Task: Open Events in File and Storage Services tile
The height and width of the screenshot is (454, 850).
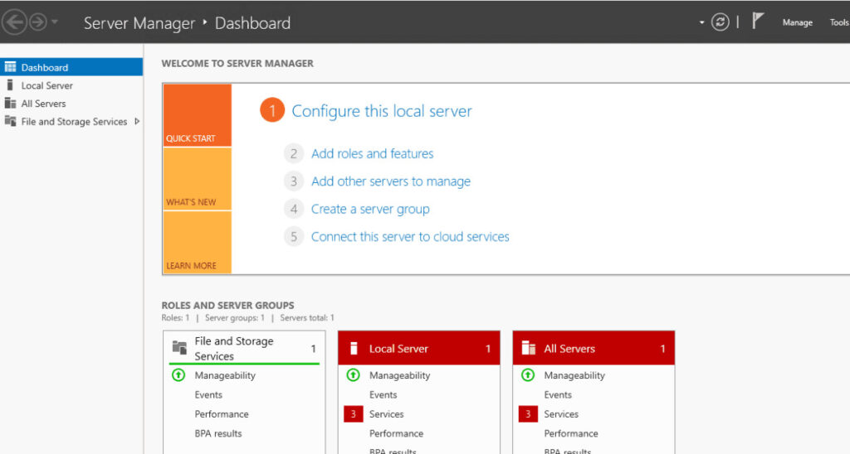Action: [x=208, y=394]
